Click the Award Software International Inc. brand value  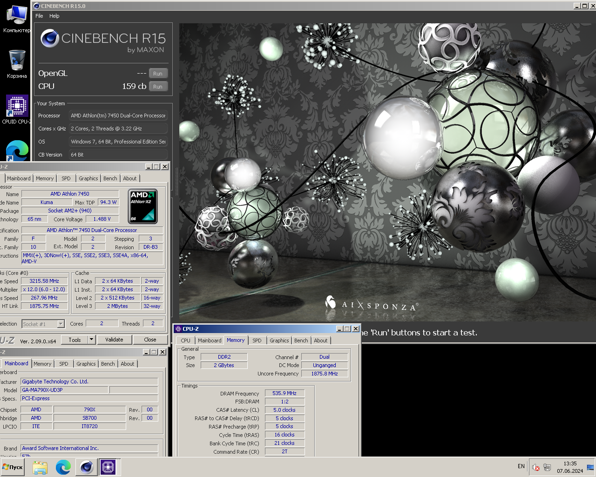89,448
